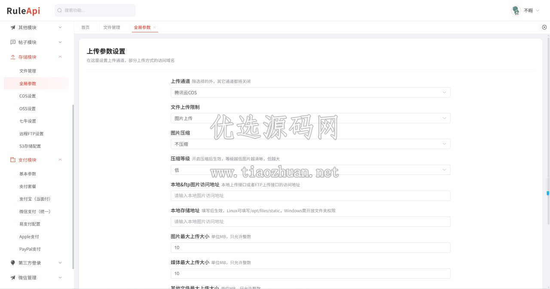Click the message icon beside 帖子模块
The width and height of the screenshot is (550, 289).
pyautogui.click(x=13, y=42)
